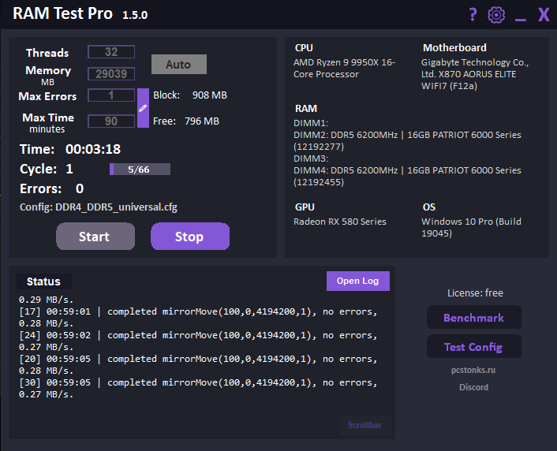Open the help question mark icon
The image size is (557, 451).
tap(473, 14)
